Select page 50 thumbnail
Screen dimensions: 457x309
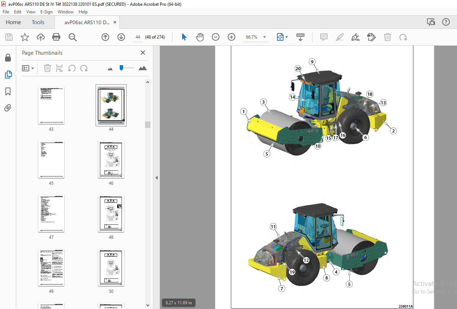point(111,268)
